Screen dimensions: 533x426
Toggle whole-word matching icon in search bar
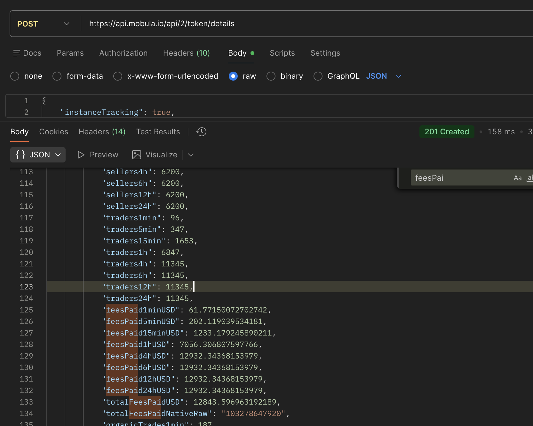pos(530,178)
